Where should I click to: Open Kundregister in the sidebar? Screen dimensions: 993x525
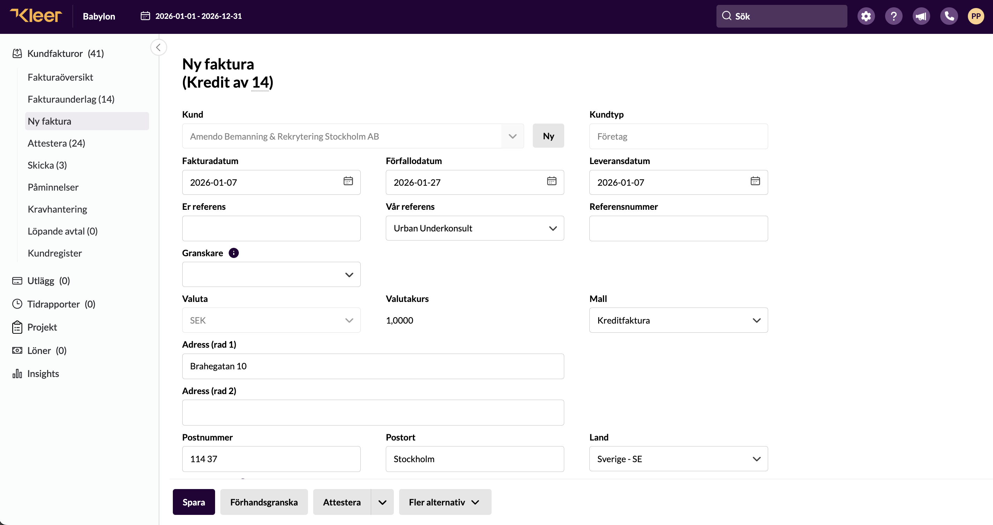pyautogui.click(x=54, y=253)
